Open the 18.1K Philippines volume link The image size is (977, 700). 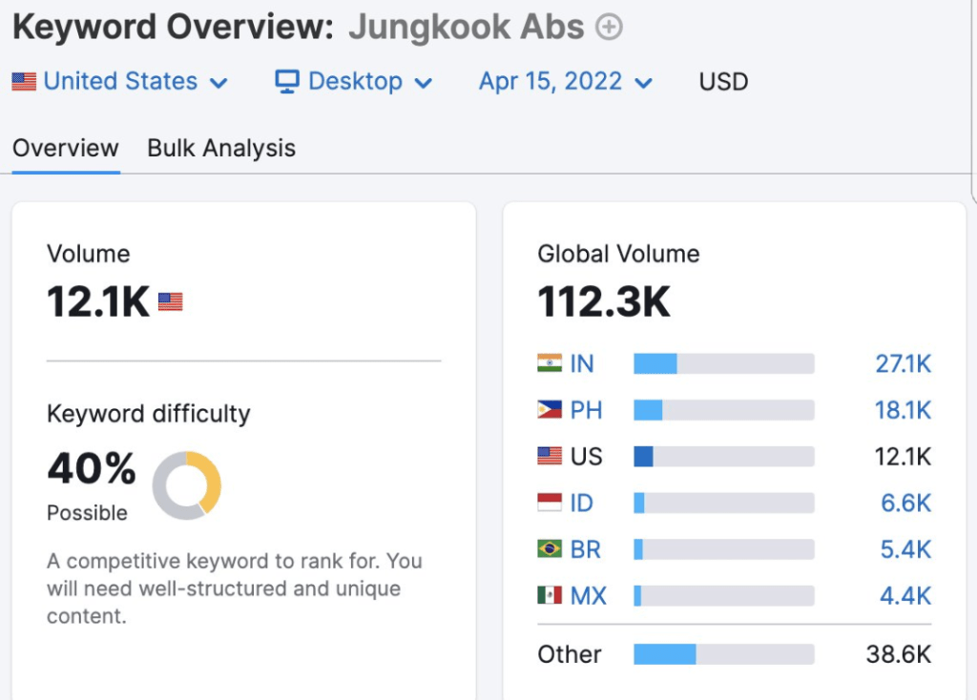tap(903, 410)
